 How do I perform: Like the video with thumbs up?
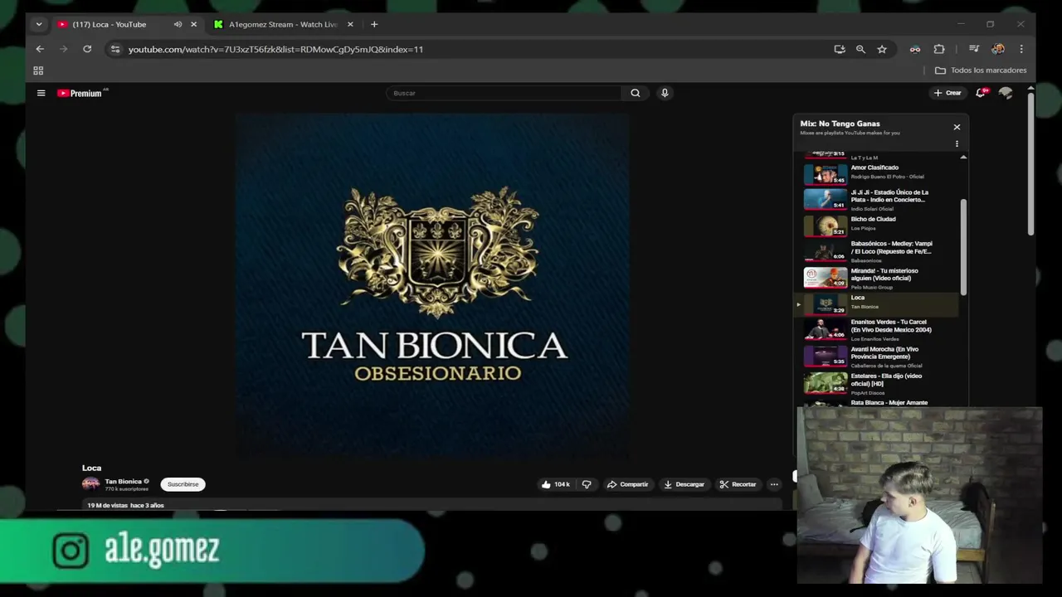click(555, 484)
